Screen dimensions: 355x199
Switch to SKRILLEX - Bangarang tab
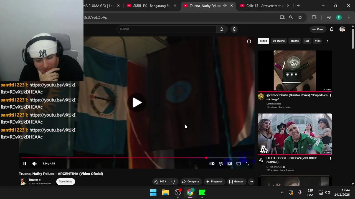pos(151,6)
